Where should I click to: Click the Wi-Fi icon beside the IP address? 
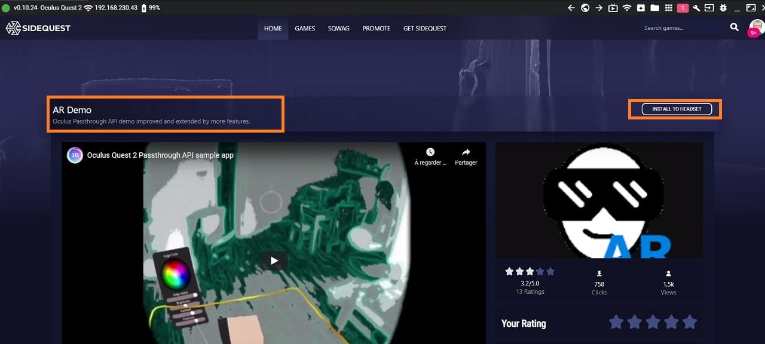88,8
